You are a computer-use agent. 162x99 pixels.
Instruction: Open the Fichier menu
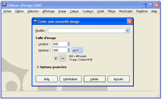[8, 11]
